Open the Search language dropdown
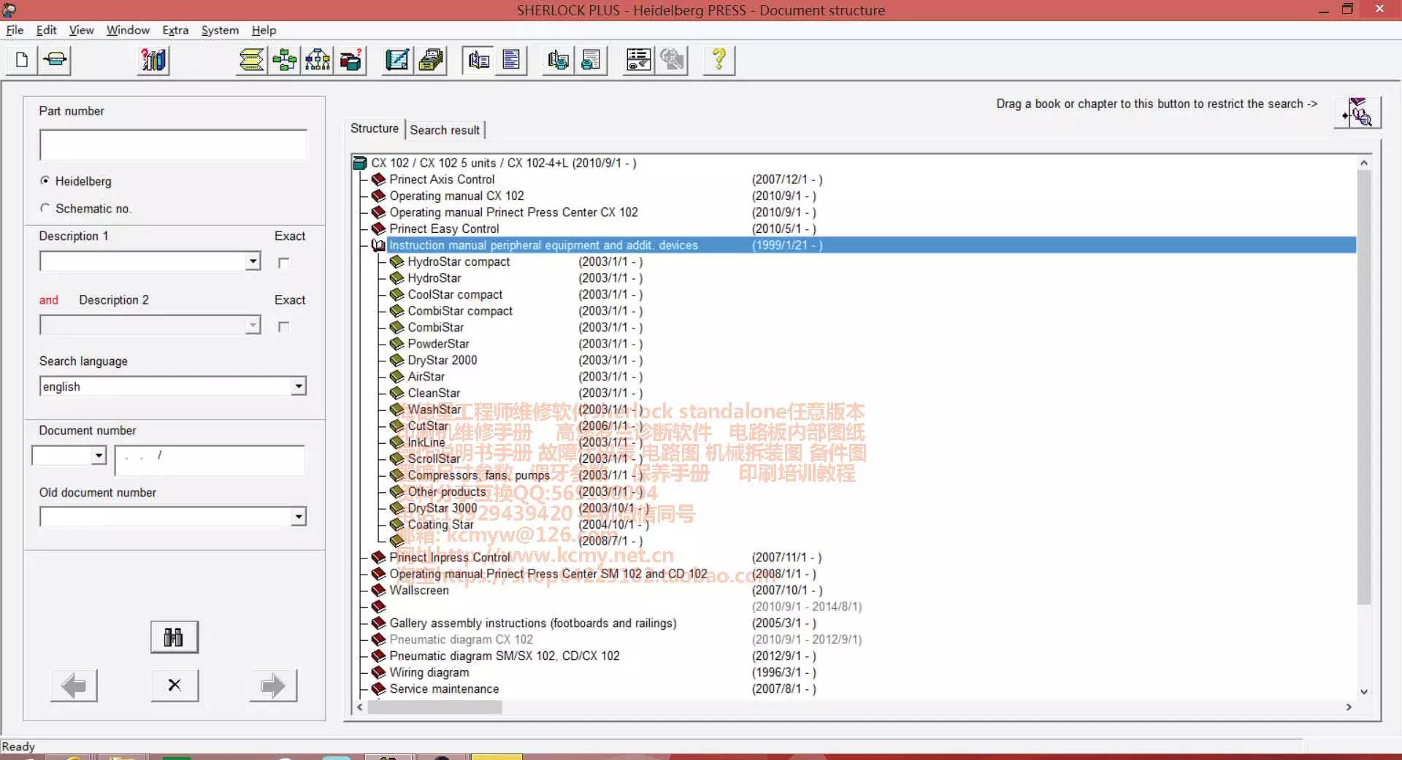 coord(298,386)
